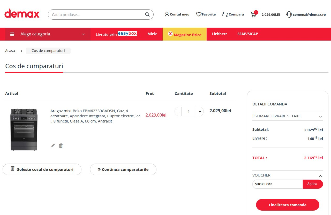Click the bold subtotal 2.029,00lei in table
Image resolution: width=331 pixels, height=215 pixels.
pos(220,111)
